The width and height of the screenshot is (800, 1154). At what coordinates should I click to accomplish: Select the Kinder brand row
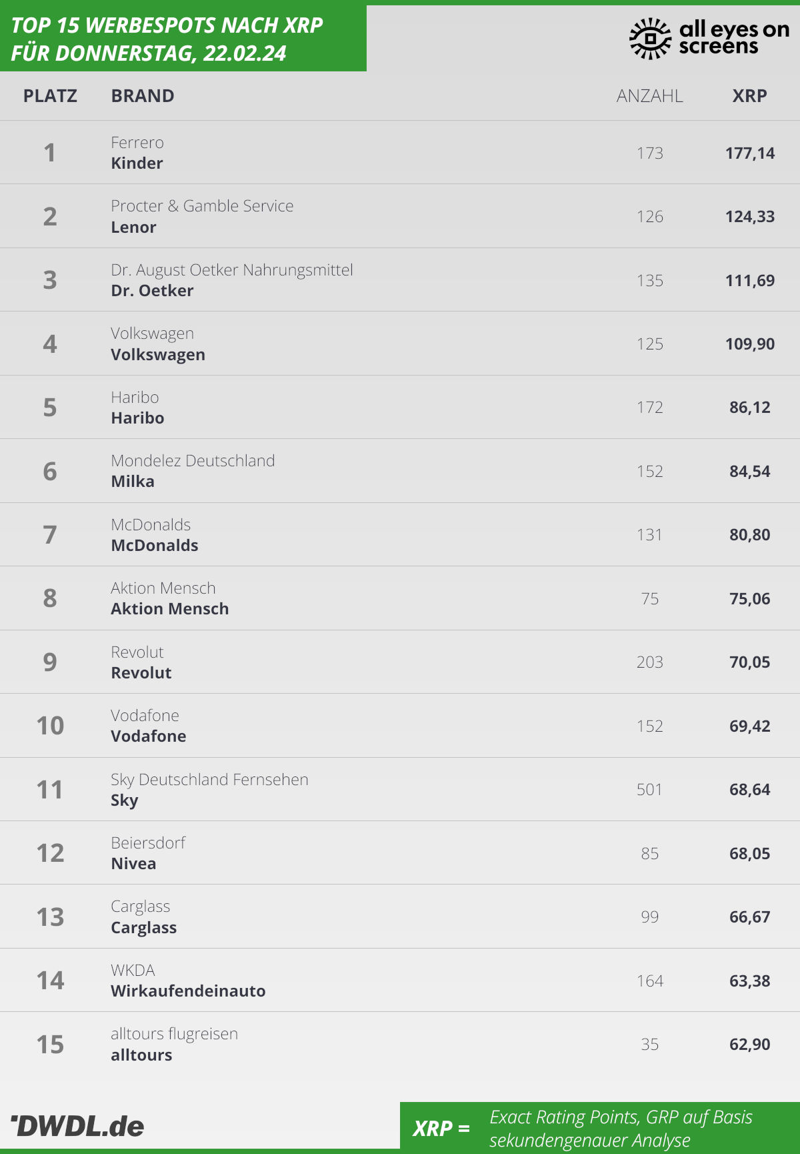[400, 153]
